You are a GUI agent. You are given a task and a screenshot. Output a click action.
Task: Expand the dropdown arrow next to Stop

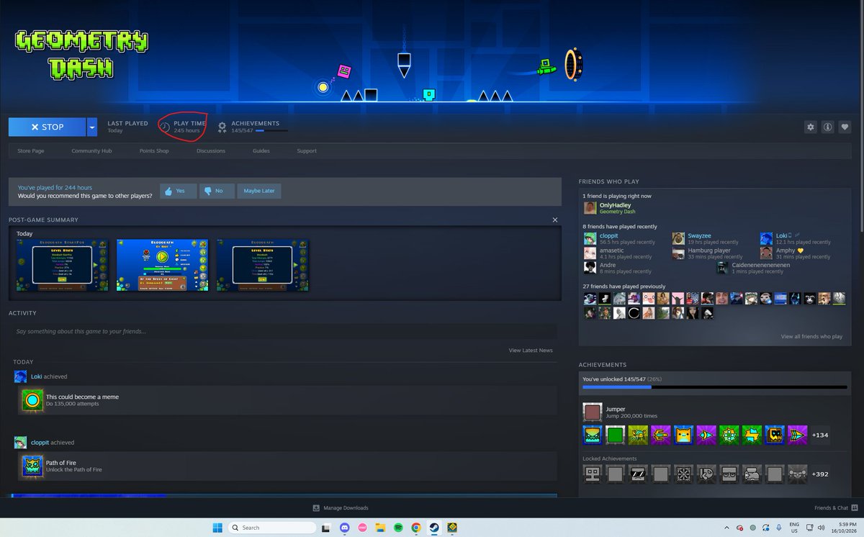(x=92, y=127)
